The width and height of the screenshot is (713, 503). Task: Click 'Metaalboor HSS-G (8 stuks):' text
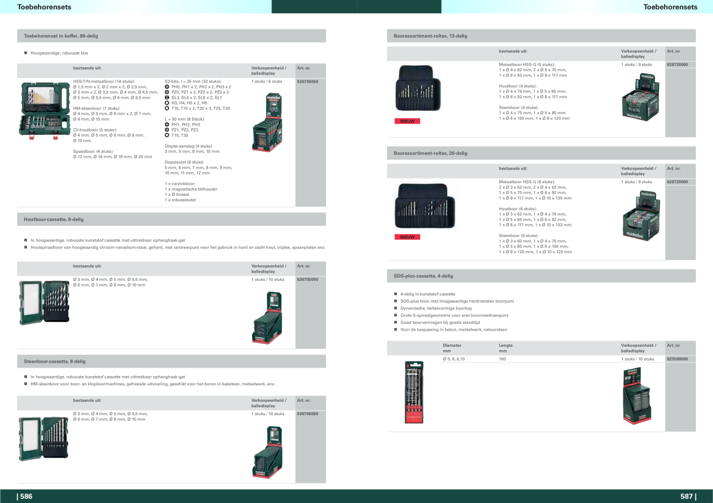(x=527, y=182)
